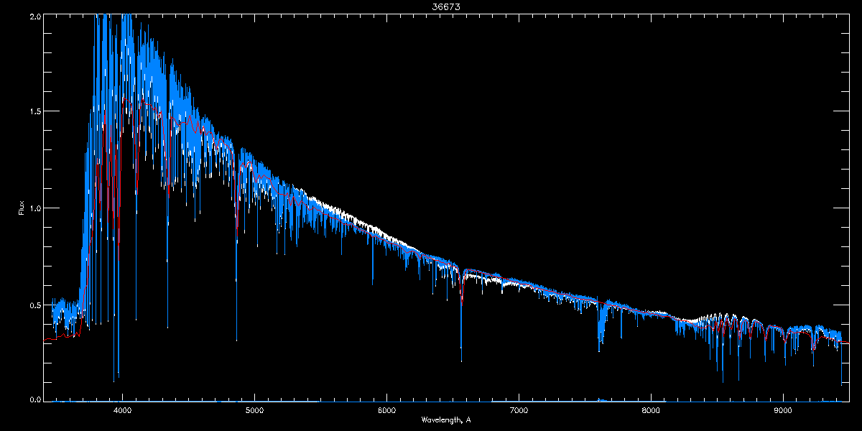Screen dimensions: 862x431
Task: Click the 9000 wavelength tick label
Action: (783, 411)
